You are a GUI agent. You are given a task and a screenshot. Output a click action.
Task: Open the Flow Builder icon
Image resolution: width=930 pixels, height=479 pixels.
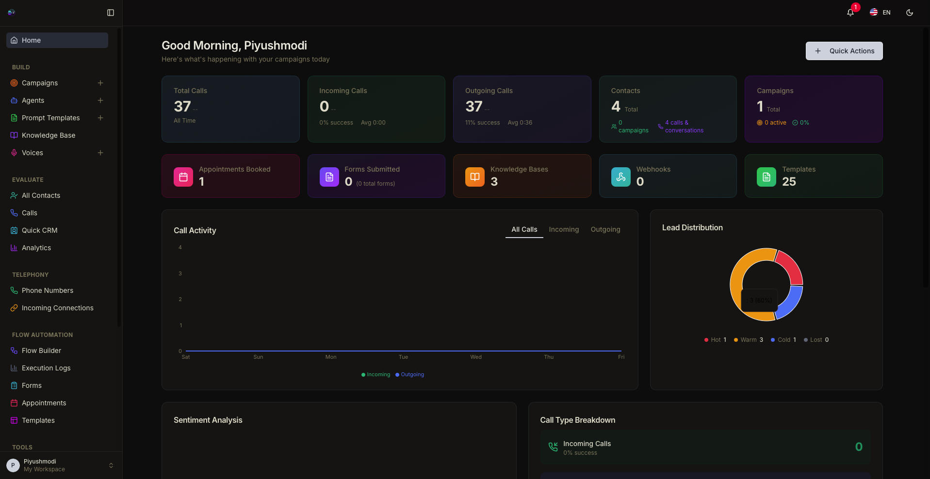(x=14, y=351)
